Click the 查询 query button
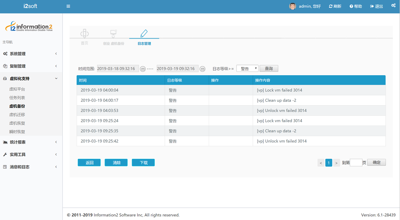Image resolution: width=400 pixels, height=220 pixels. tap(269, 69)
